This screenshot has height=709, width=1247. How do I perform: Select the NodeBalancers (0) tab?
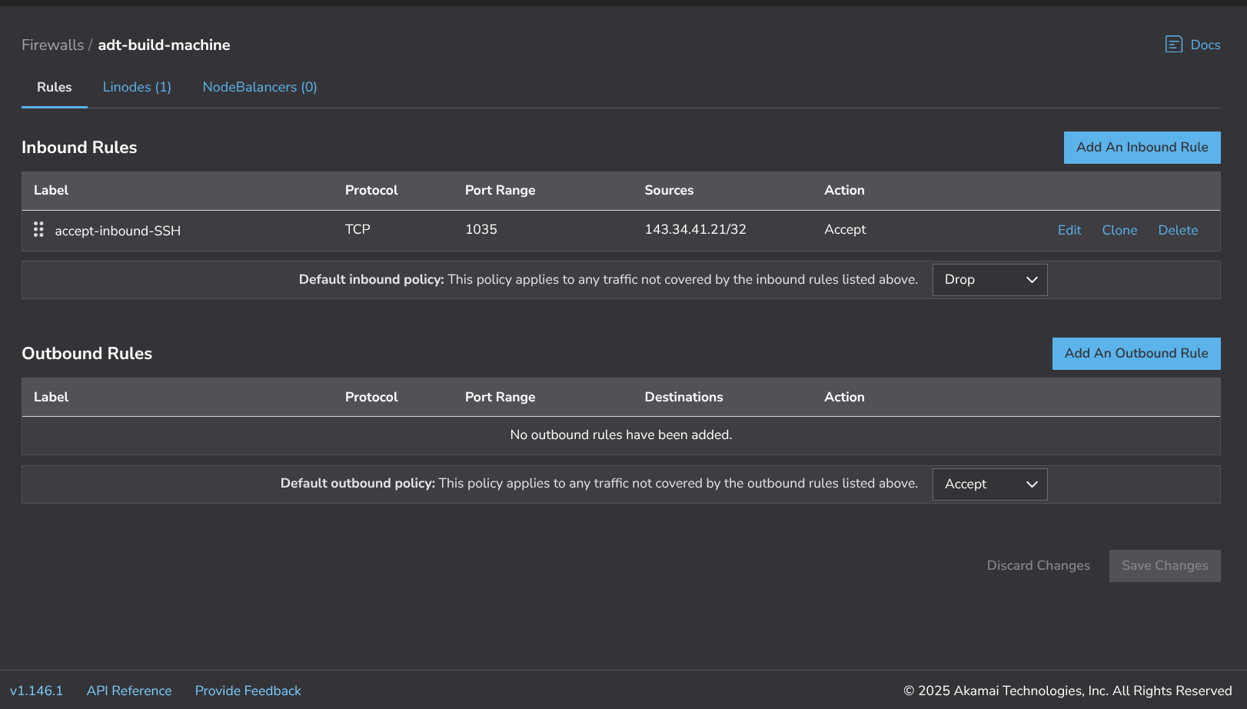point(259,87)
